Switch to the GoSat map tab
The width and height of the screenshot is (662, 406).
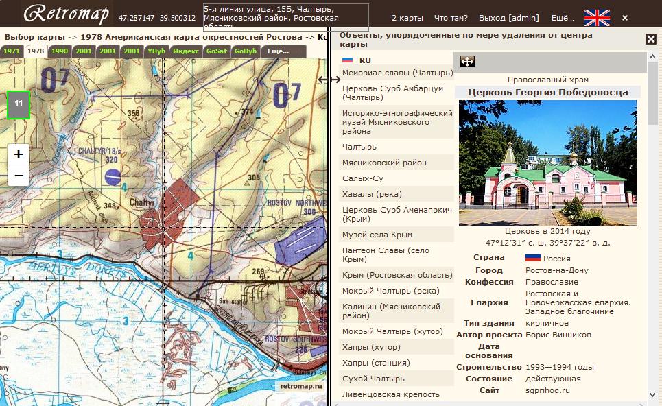217,51
